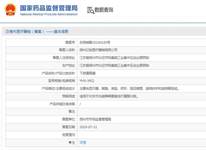The width and height of the screenshot is (206, 150).
Task: Click the 备案人名称 label
Action: click(67, 50)
